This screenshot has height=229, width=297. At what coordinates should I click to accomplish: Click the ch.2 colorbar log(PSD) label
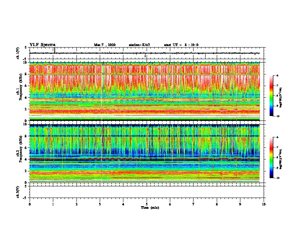coord(281,159)
